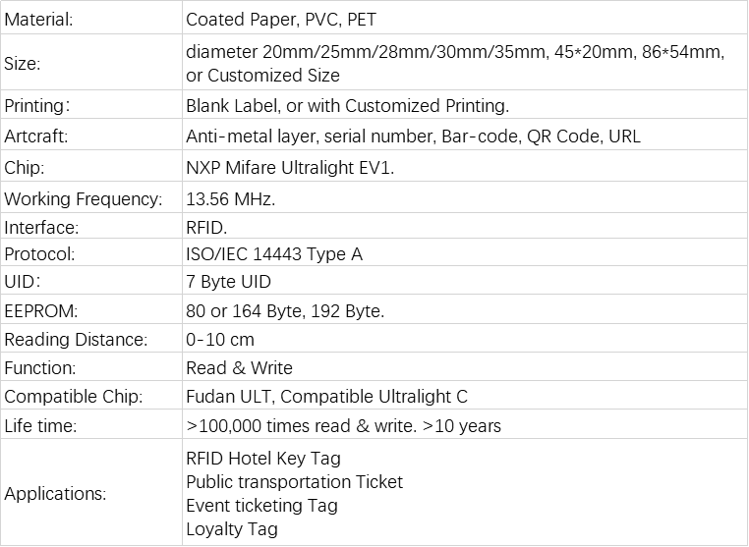
Task: Select the diameter sizes text cell
Action: click(x=465, y=63)
